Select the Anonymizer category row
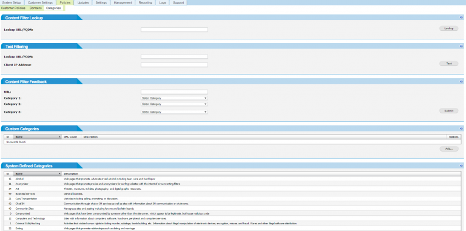The image size is (466, 231). 232,184
